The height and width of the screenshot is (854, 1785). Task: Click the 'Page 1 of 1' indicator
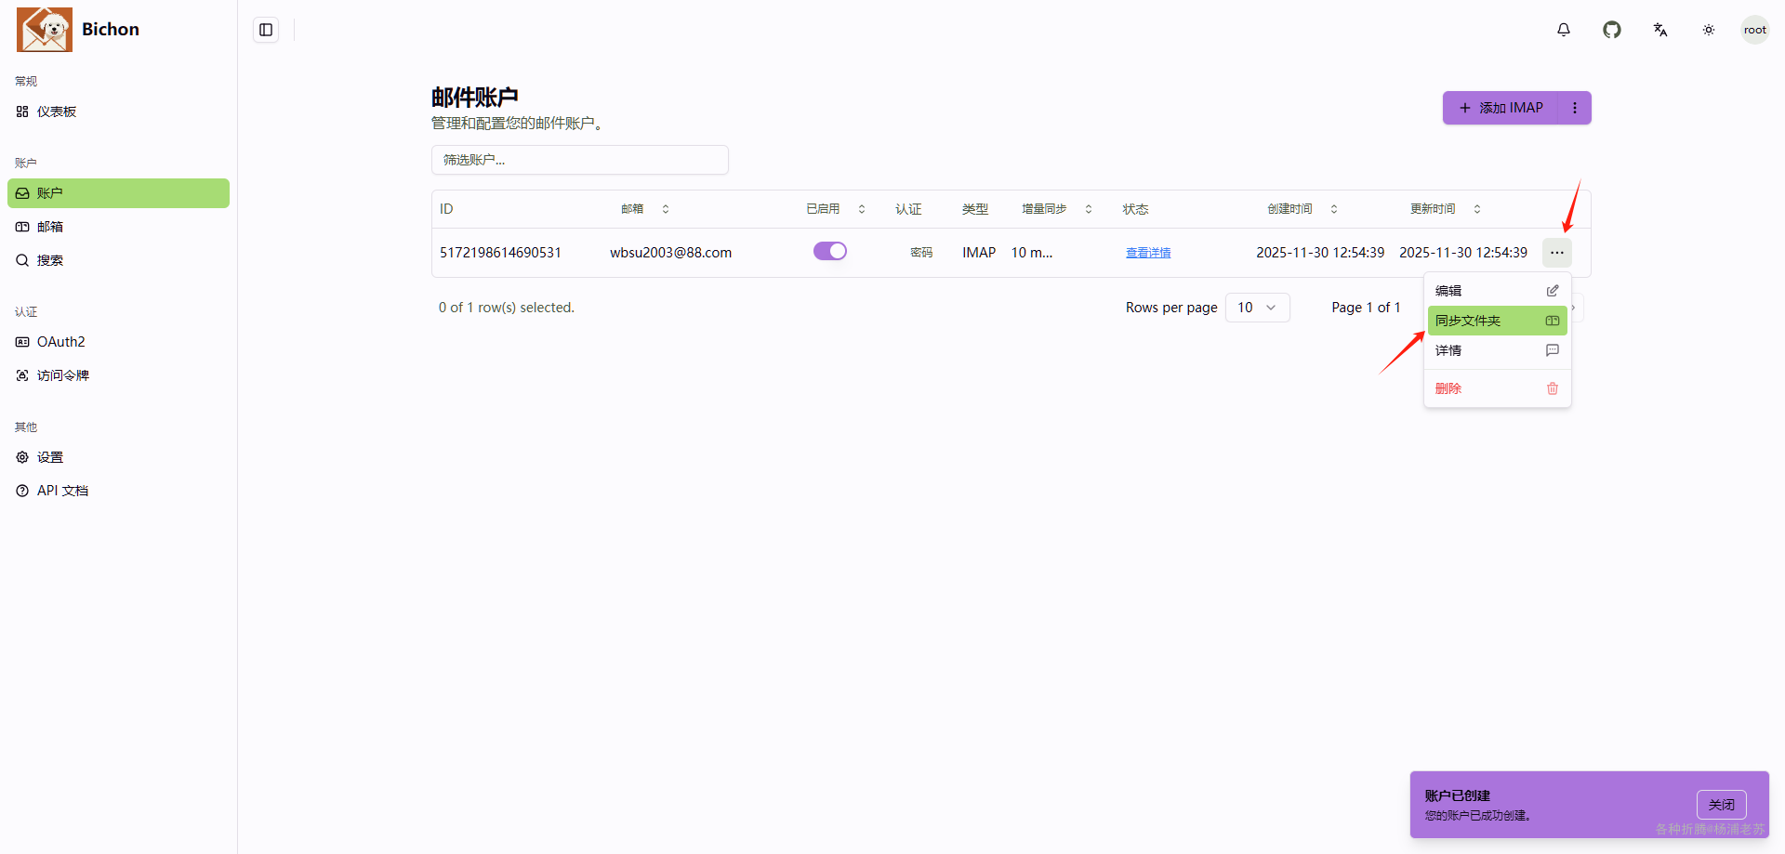coord(1366,308)
